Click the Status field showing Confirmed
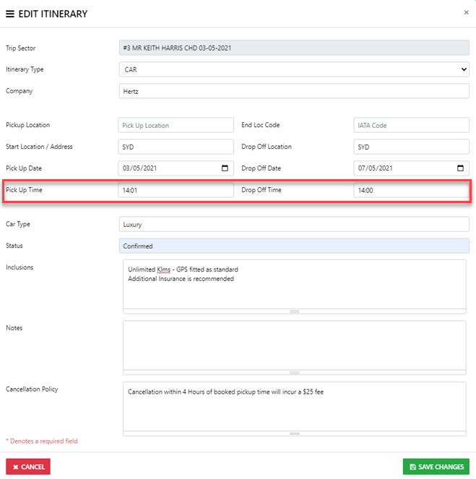This screenshot has height=479, width=476. [293, 246]
